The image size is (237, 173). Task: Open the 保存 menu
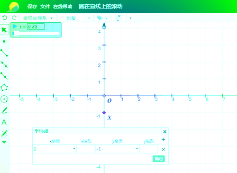[32, 7]
